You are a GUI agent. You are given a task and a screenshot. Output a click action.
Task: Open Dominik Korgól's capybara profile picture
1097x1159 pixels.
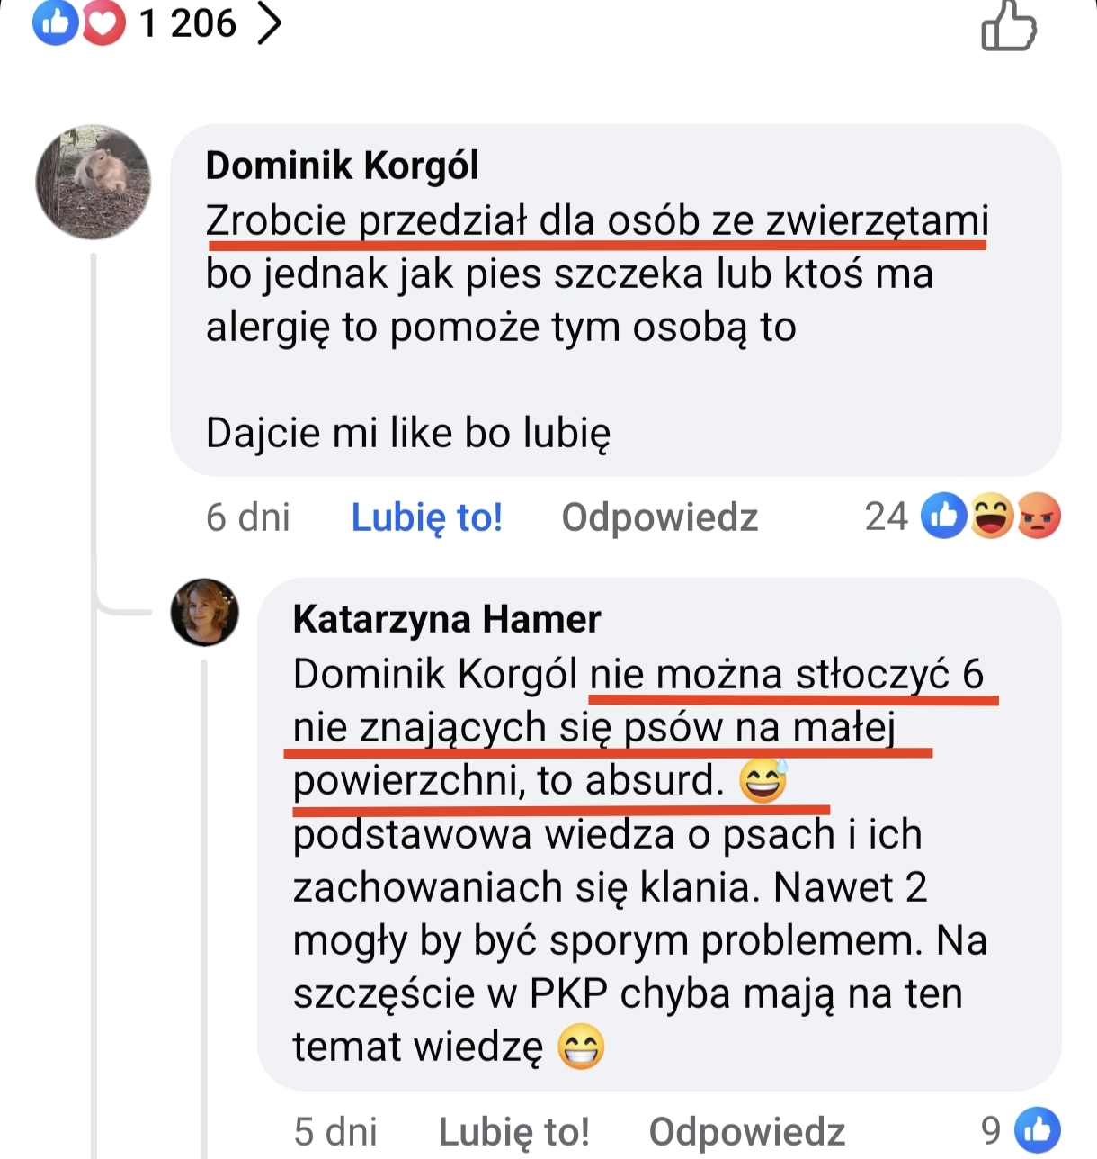click(94, 182)
